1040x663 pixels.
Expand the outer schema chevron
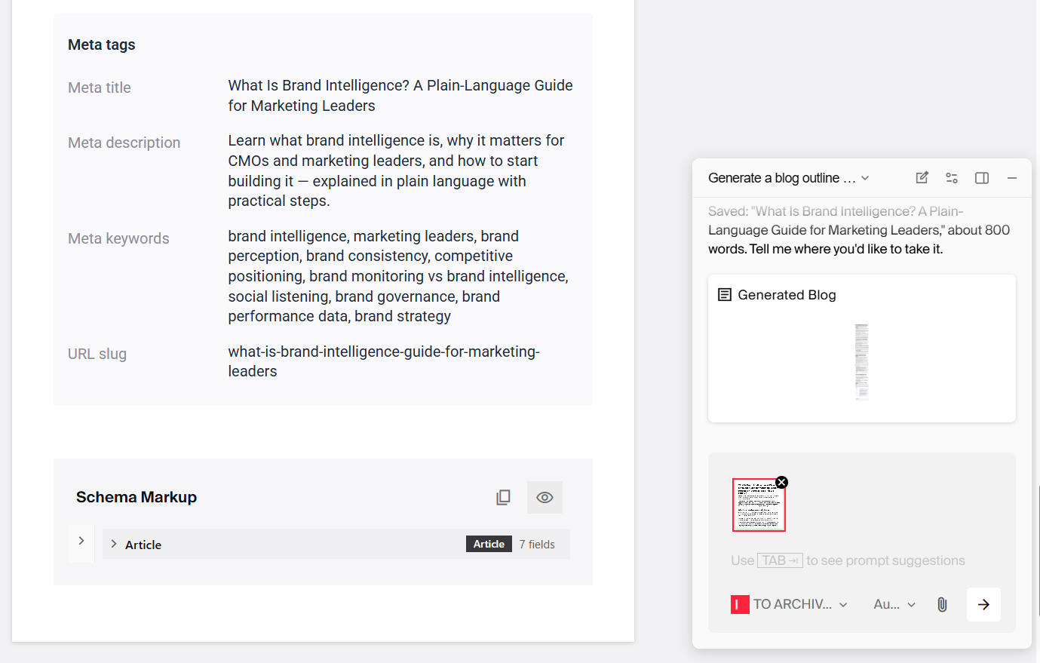(81, 541)
